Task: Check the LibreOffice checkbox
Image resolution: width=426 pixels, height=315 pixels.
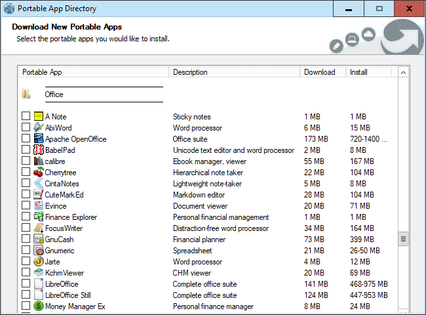Action: coord(26,284)
